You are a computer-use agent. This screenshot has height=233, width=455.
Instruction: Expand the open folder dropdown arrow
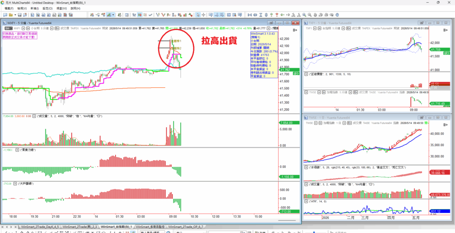[15, 15]
